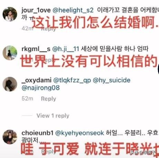
Task: Reply to choieunb1's comment
Action: pyautogui.click(x=49, y=151)
